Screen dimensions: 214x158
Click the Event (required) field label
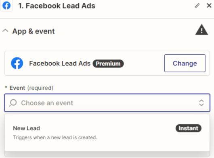31,88
